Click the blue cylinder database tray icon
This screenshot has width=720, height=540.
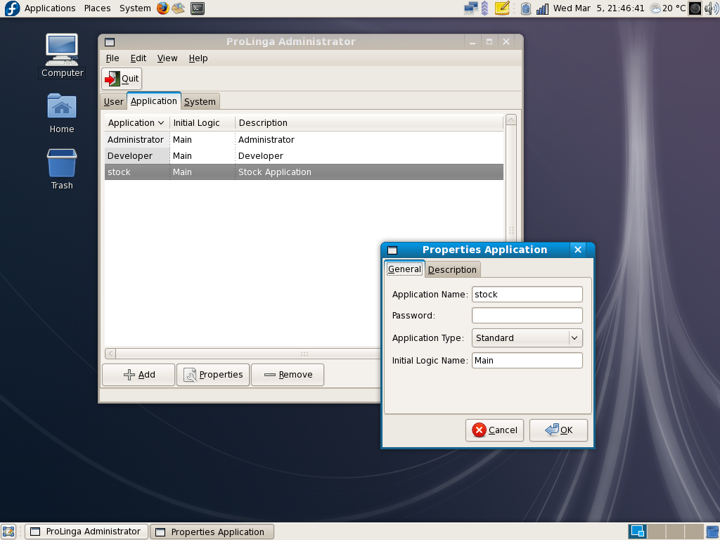pos(526,8)
